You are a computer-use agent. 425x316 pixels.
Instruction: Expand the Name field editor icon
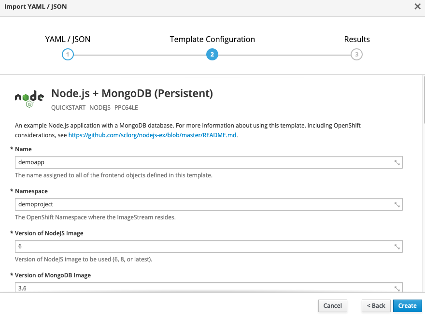[397, 163]
